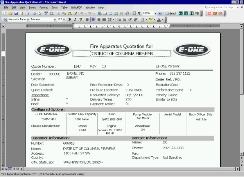Click the Print icon
The image size is (244, 177).
(34, 14)
